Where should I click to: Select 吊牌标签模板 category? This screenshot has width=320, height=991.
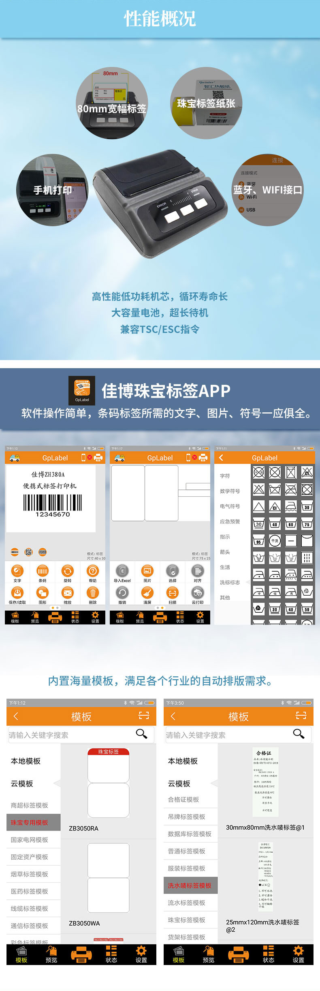pyautogui.click(x=190, y=817)
